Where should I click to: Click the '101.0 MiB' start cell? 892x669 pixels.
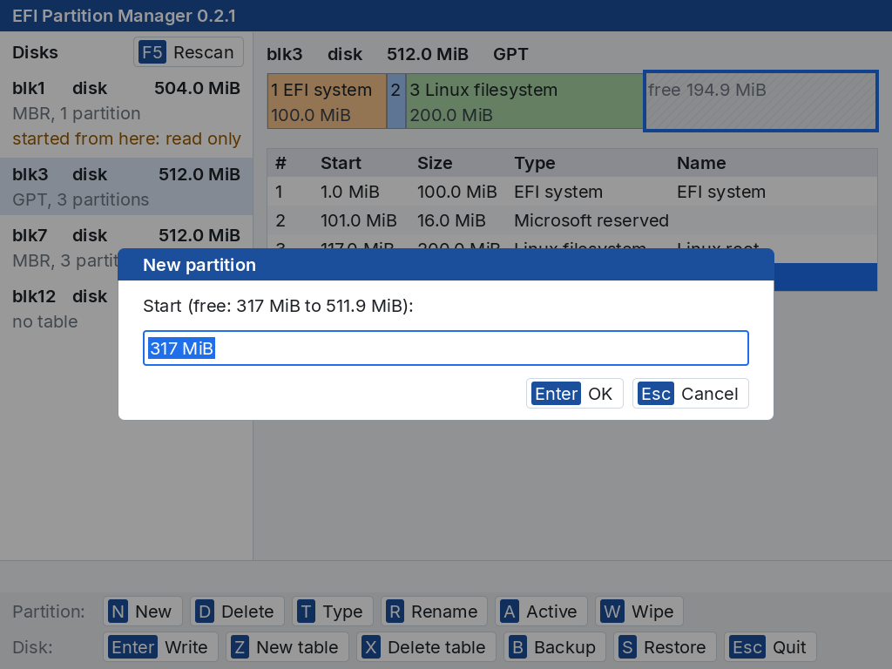(x=358, y=220)
